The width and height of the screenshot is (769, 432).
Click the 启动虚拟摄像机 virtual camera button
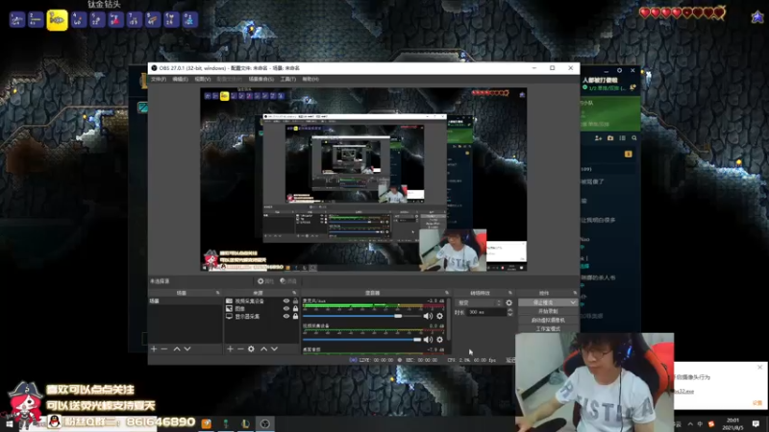point(548,321)
